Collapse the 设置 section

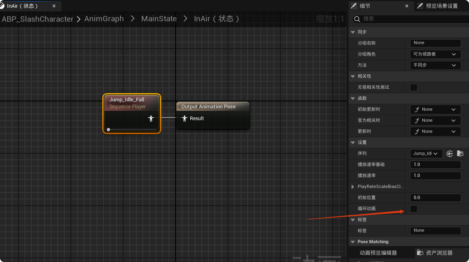tap(353, 143)
